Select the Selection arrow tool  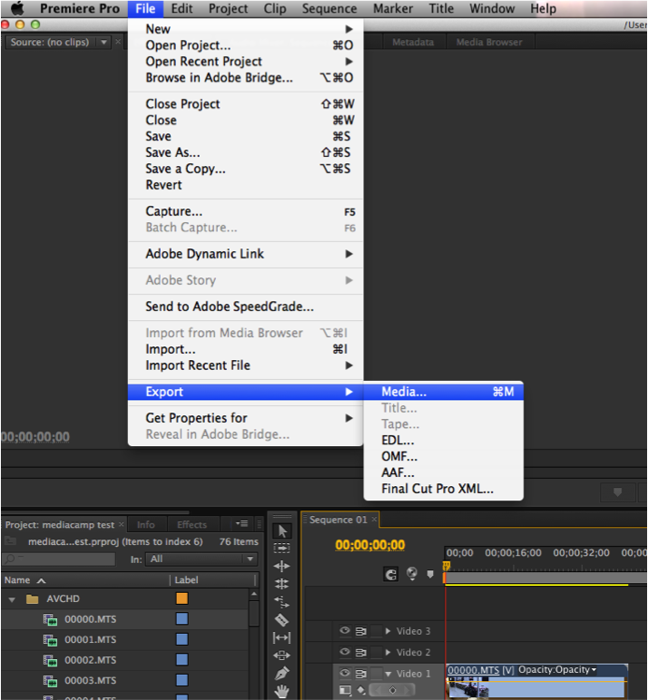[282, 531]
